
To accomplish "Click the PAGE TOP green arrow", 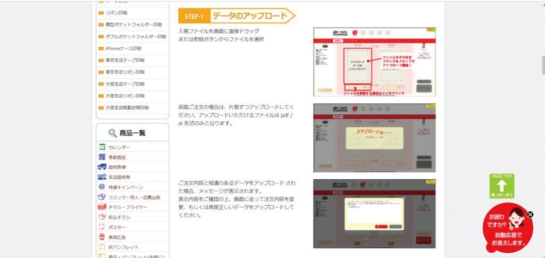I will [x=502, y=186].
